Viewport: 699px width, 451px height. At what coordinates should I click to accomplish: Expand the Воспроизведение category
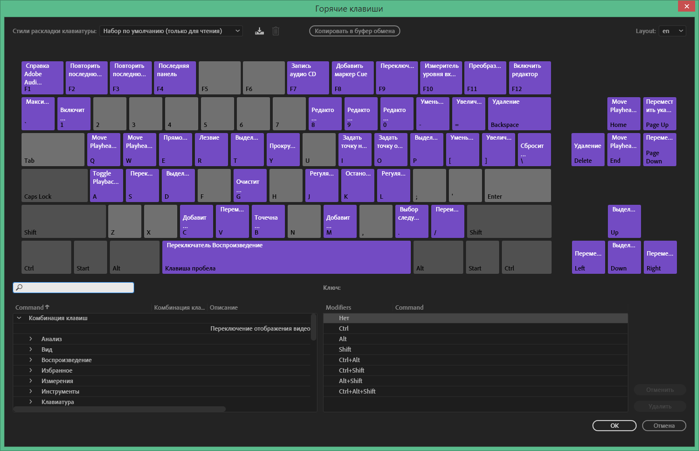pos(31,360)
